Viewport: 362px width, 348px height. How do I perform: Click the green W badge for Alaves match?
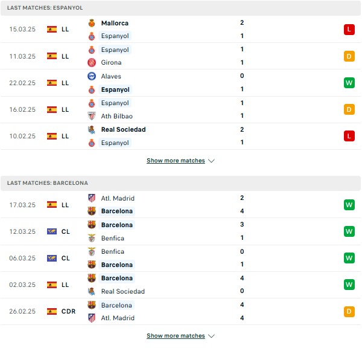(x=349, y=83)
